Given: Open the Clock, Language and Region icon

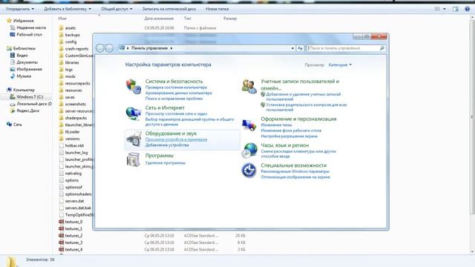Looking at the screenshot, I should tap(249, 151).
